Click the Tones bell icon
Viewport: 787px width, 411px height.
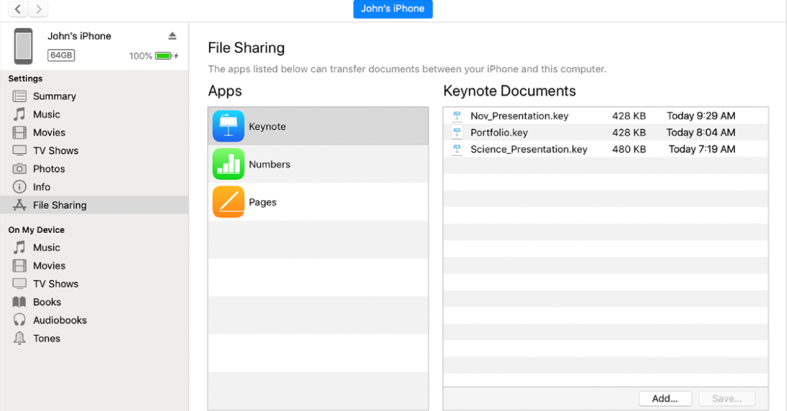pyautogui.click(x=20, y=338)
